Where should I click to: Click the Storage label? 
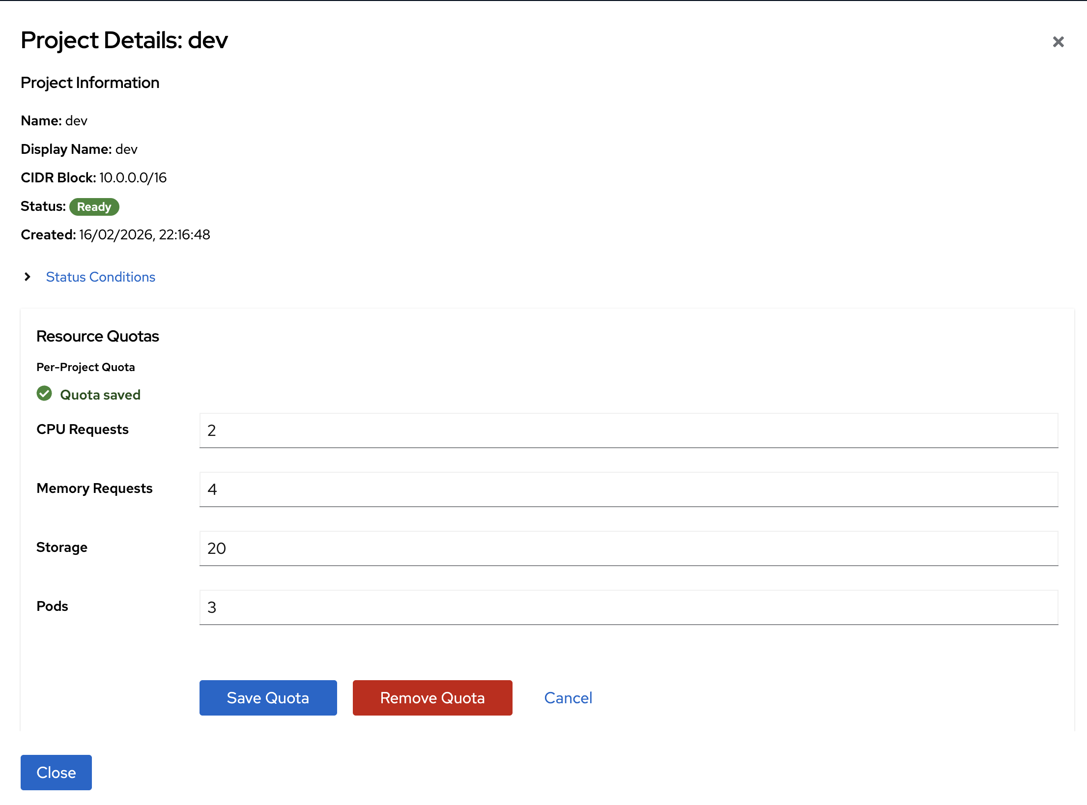click(x=61, y=547)
